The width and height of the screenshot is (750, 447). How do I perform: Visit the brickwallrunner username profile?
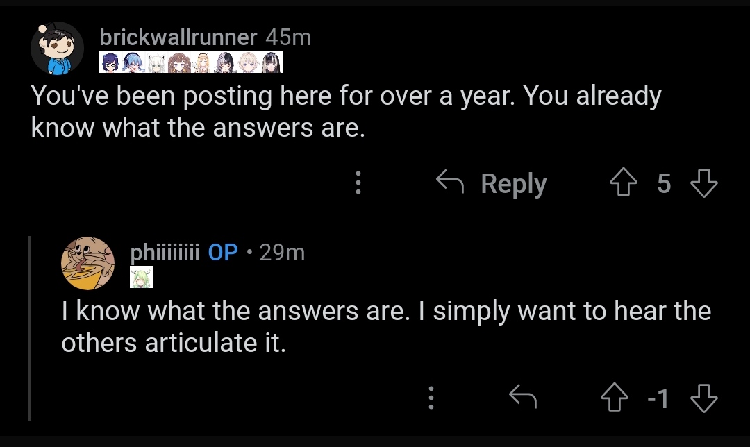pyautogui.click(x=178, y=37)
